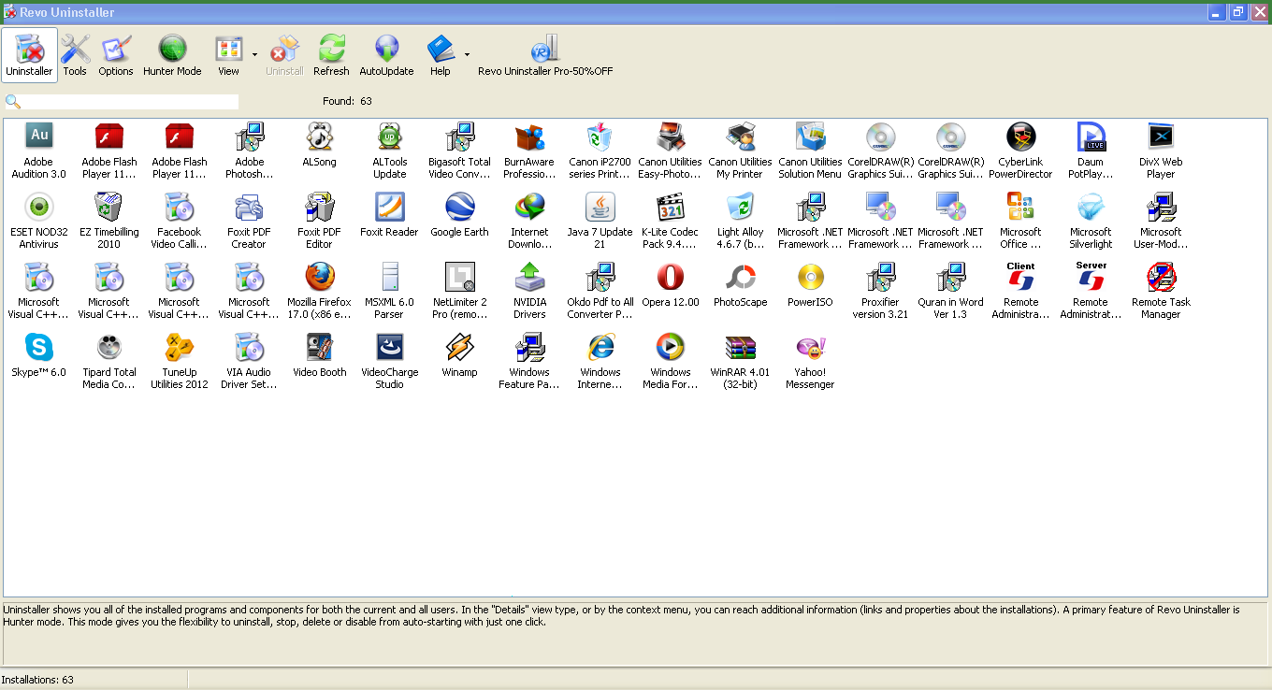Select Quran in Word Ver 1.3 icon
This screenshot has width=1272, height=690.
(x=951, y=276)
